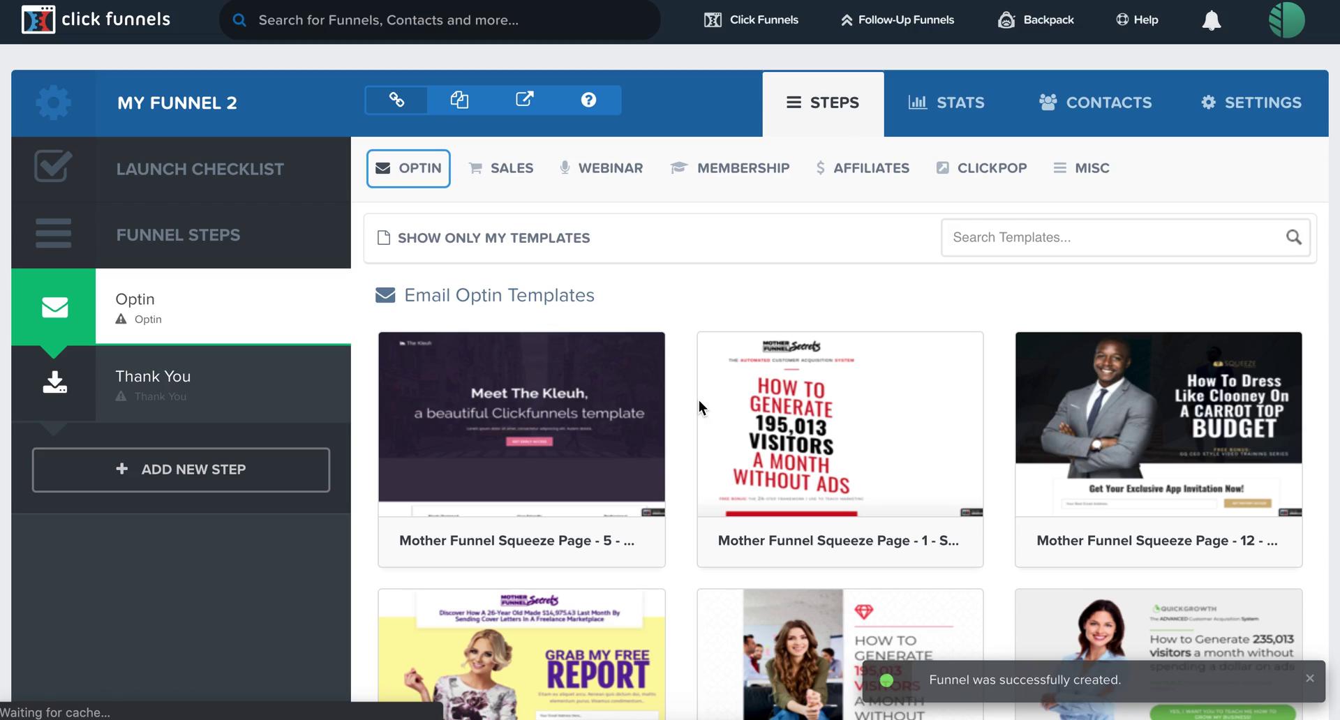Click MY FUNNEL 2 title

click(x=177, y=103)
